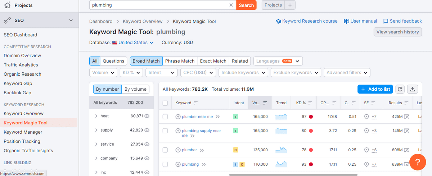The height and width of the screenshot is (176, 432).
Task: Open Keyword Overview in the sidebar
Action: click(x=23, y=114)
